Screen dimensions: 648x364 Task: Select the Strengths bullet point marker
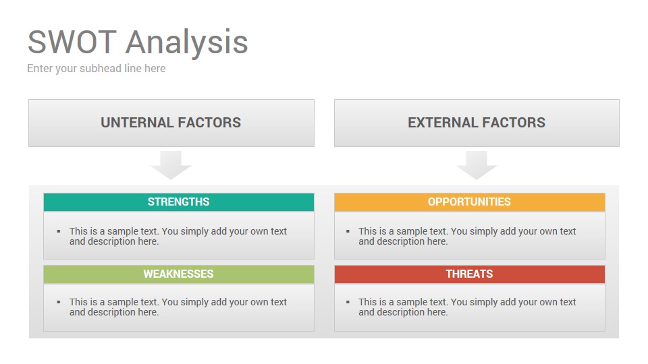pyautogui.click(x=59, y=231)
